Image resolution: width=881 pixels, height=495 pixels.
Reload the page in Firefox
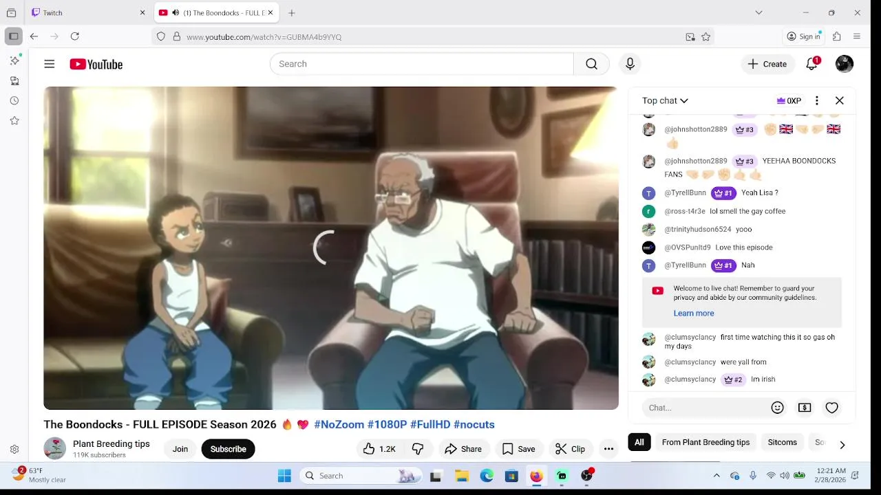[x=75, y=36]
